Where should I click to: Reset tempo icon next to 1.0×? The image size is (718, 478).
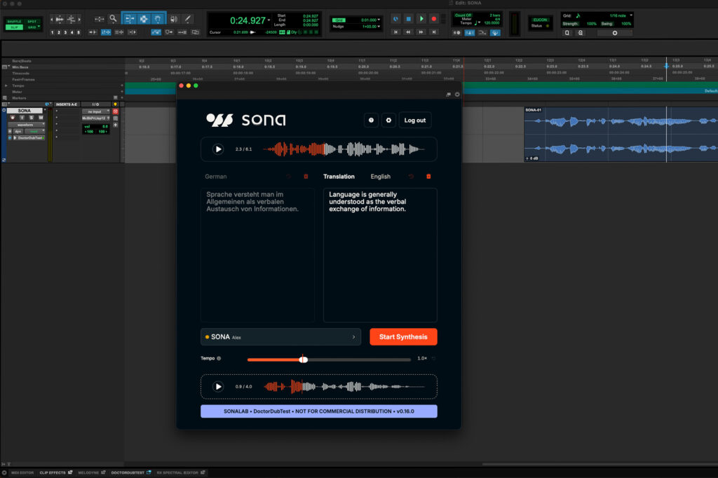(433, 359)
